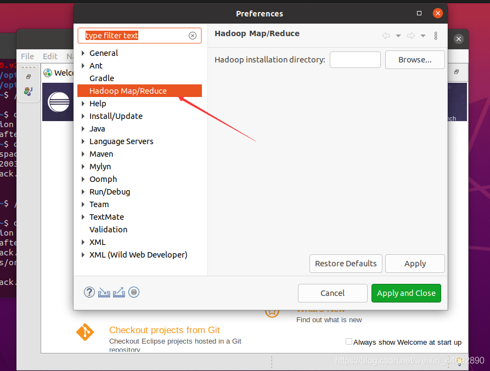Select General preferences item
The width and height of the screenshot is (490, 371).
click(x=104, y=53)
